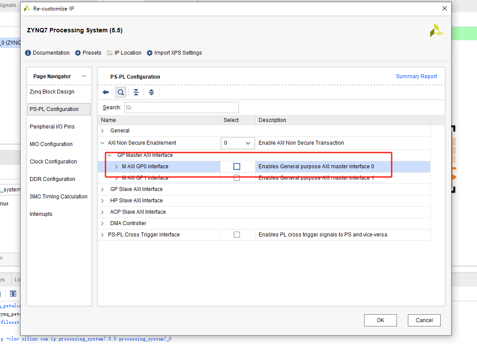Select PS-PL Configuration in the navigator
Viewport: 477px width, 354px height.
pos(59,109)
